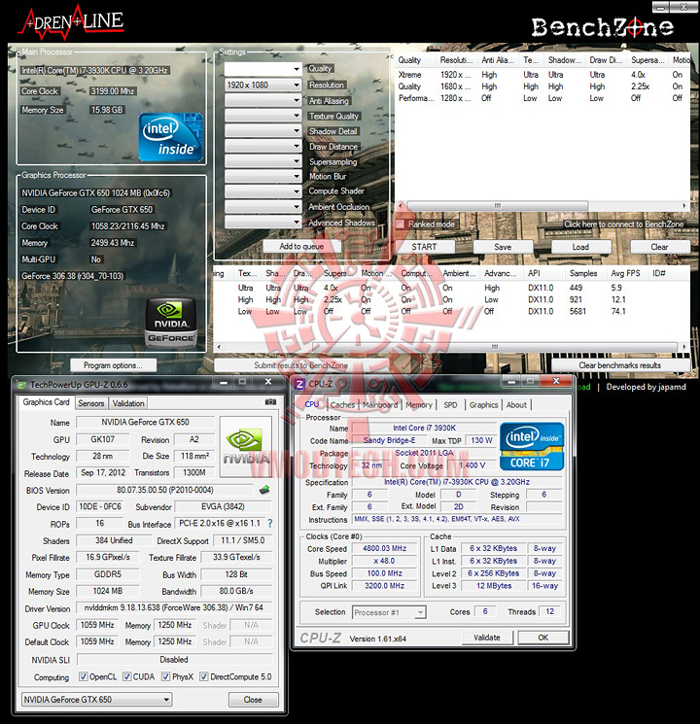
Task: Open Program options
Action: [113, 365]
